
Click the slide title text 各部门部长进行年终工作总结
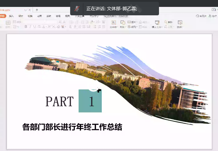(x=72, y=127)
